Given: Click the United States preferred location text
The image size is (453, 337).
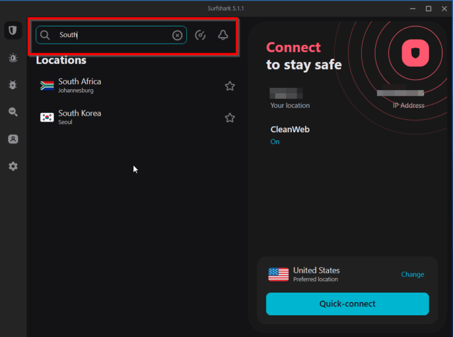Looking at the screenshot, I should (316, 274).
